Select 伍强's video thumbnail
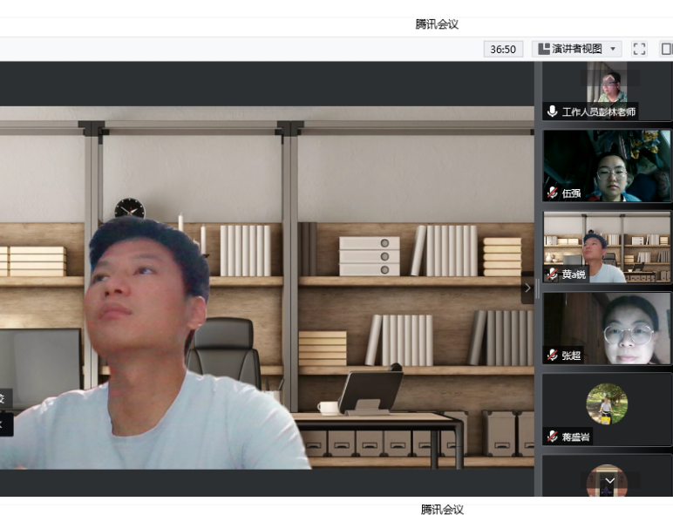Image resolution: width=673 pixels, height=515 pixels. pyautogui.click(x=607, y=166)
